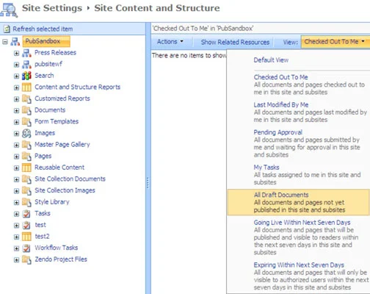Open the Actions dropdown menu
The width and height of the screenshot is (370, 294).
[x=170, y=42]
